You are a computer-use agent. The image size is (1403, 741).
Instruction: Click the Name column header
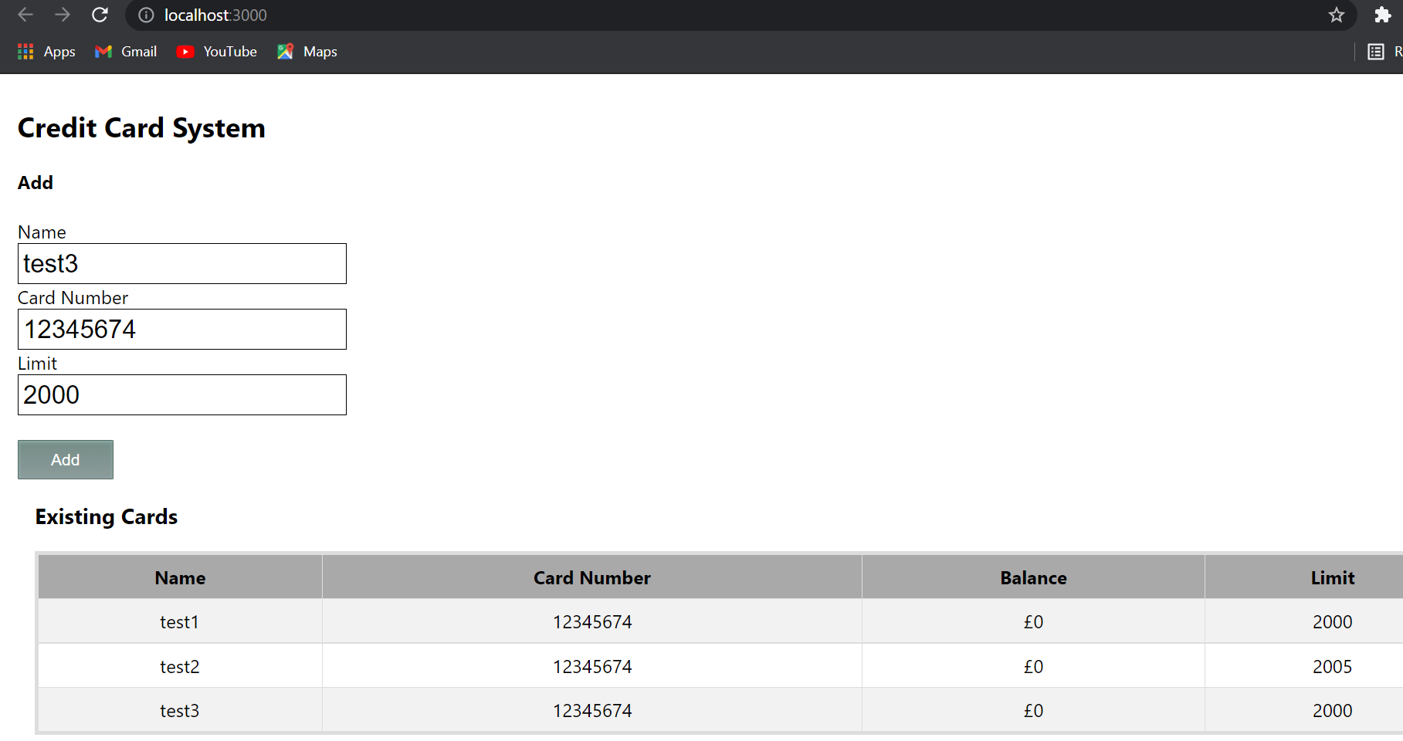[x=180, y=577]
